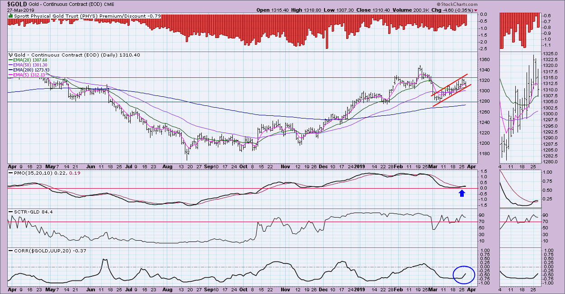Click the 1360 price axis label
The image size is (565, 294).
485,60
